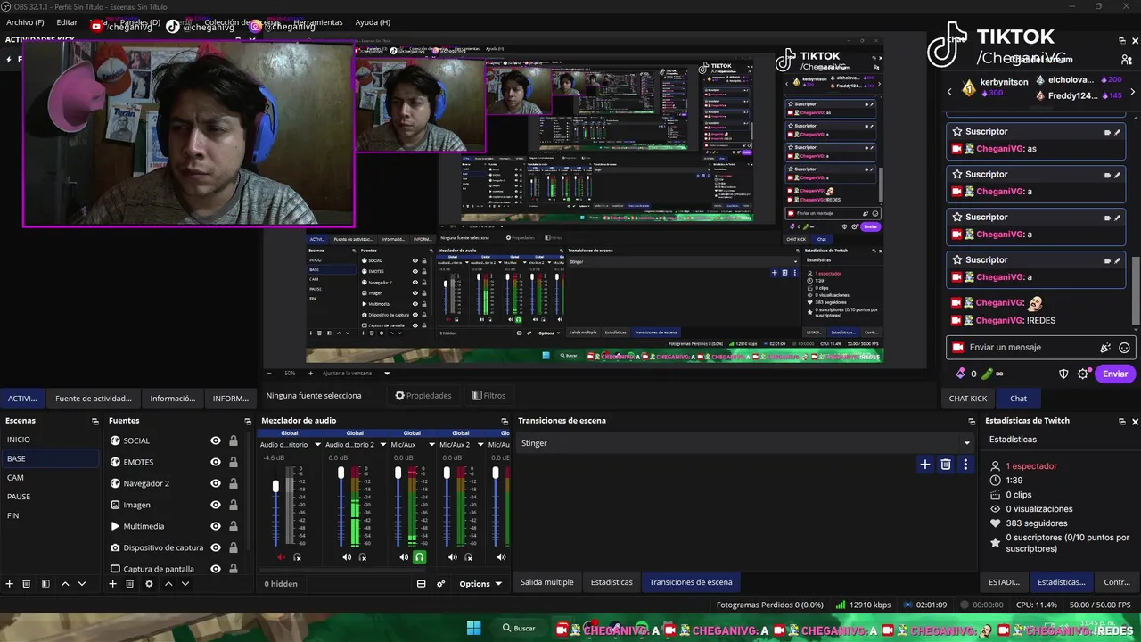Remove the Stinger transition with trash icon
This screenshot has height=642, width=1141.
coord(946,465)
